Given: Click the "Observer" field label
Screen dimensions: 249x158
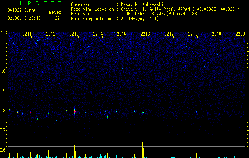Looking at the screenshot, I should tap(80, 4).
